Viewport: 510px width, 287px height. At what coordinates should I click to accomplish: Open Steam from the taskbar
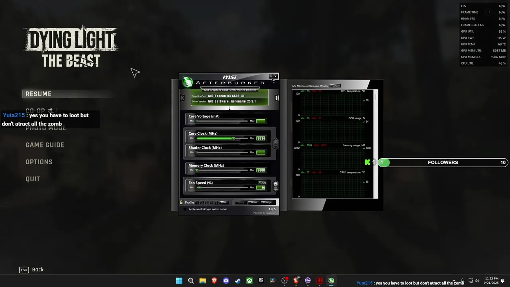237,281
